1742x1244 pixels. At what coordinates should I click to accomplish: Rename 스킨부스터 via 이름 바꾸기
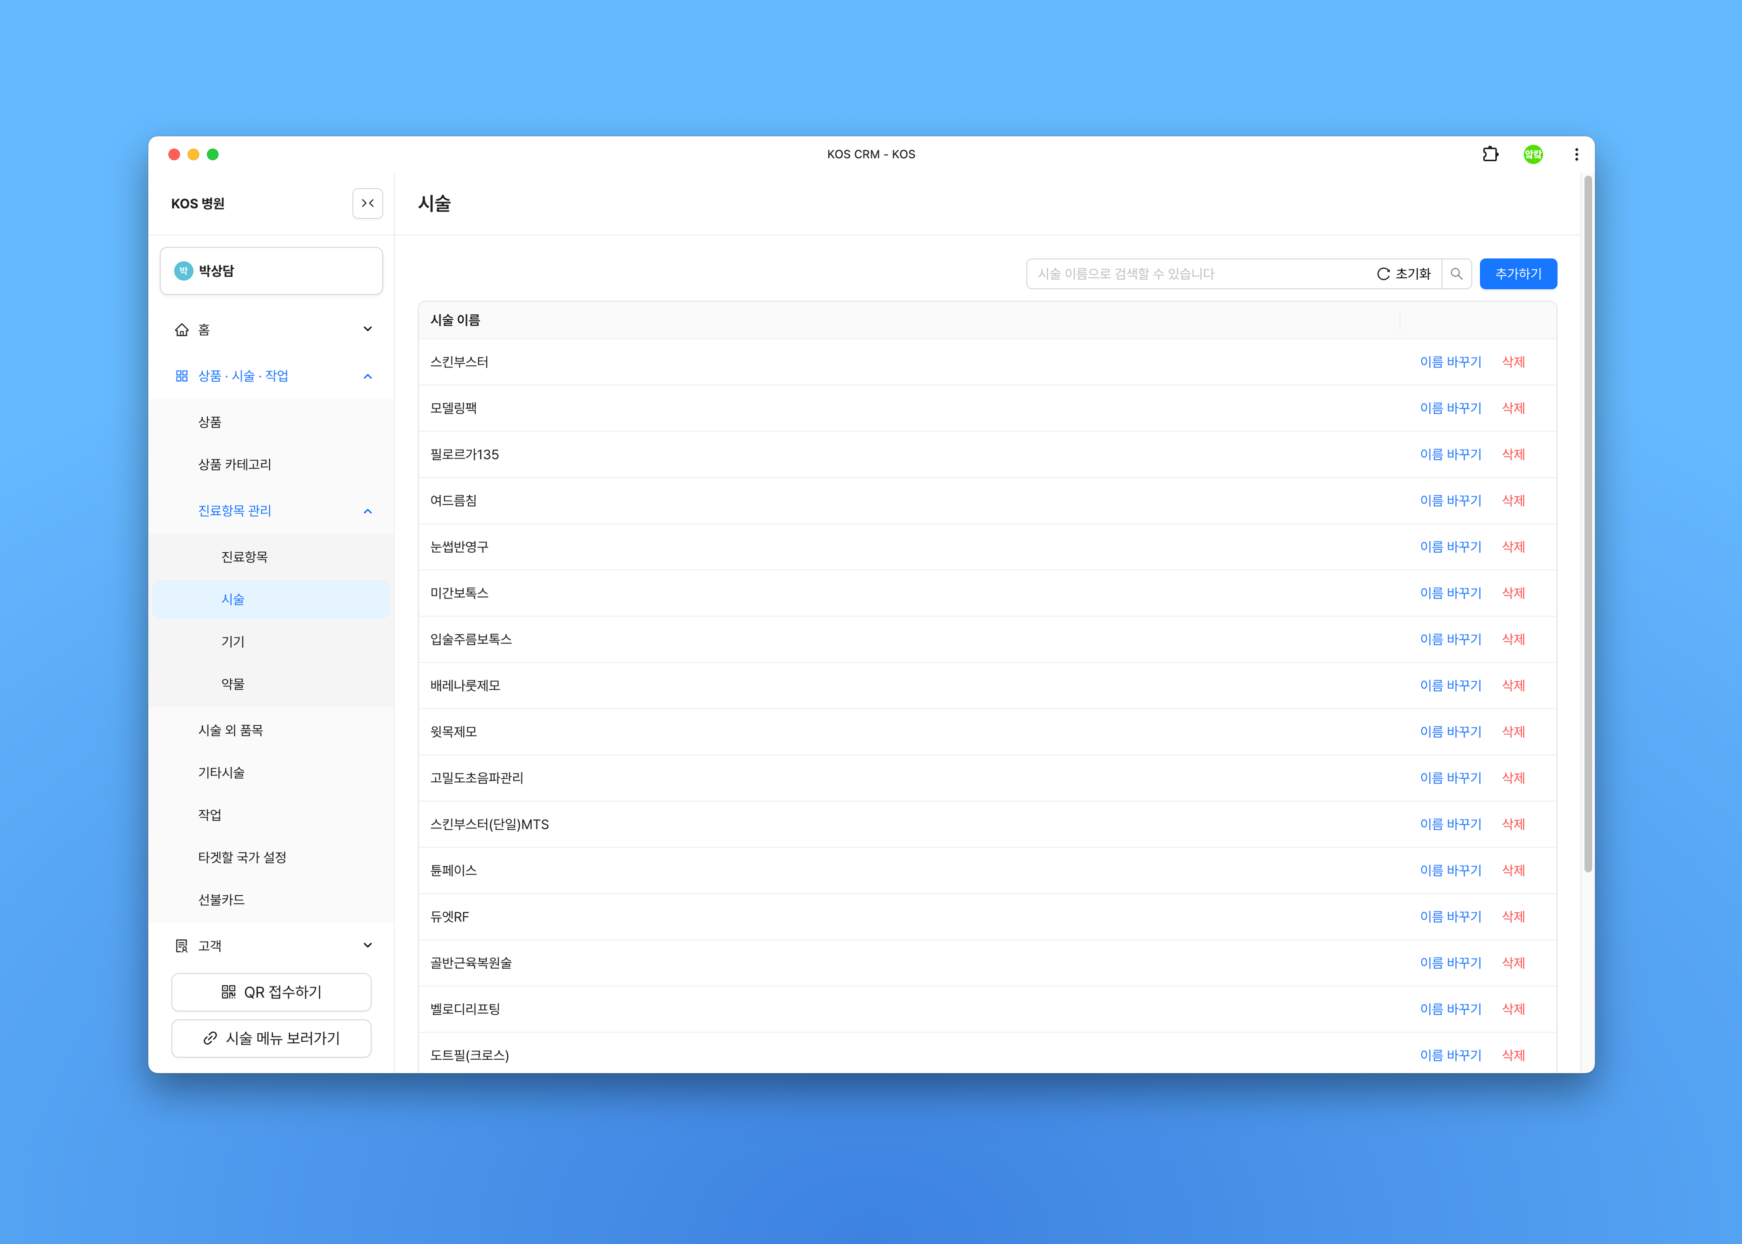tap(1451, 362)
